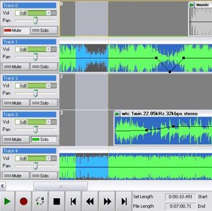This screenshot has height=211, width=212.
Task: Click the selected blue region on Track 1
Action: coord(92,58)
